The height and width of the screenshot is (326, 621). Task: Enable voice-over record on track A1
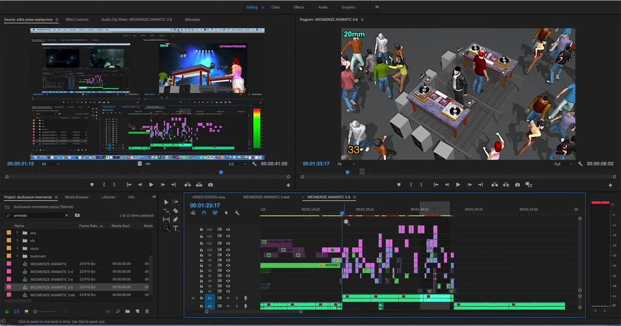tap(246, 298)
